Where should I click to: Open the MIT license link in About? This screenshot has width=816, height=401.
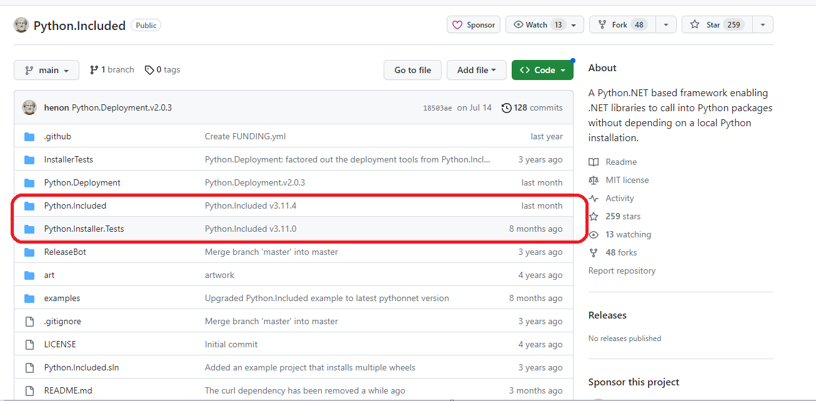(x=619, y=180)
